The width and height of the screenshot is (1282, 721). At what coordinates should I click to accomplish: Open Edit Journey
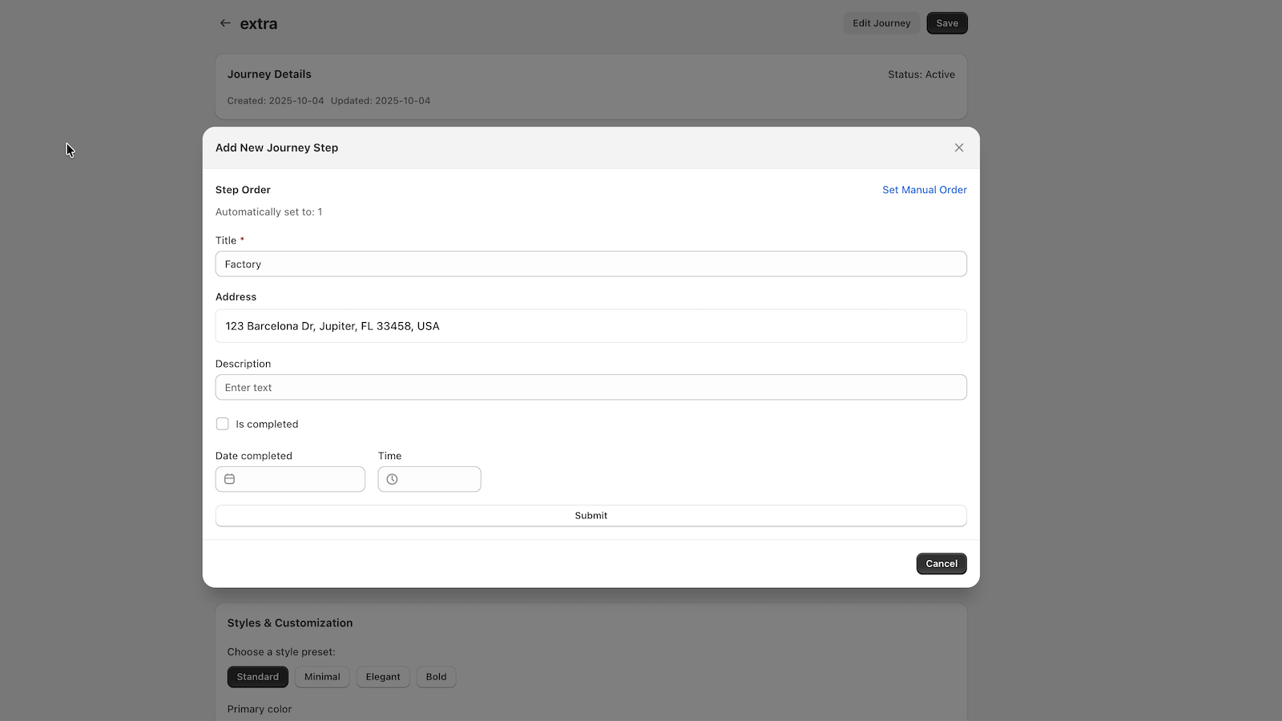[881, 23]
